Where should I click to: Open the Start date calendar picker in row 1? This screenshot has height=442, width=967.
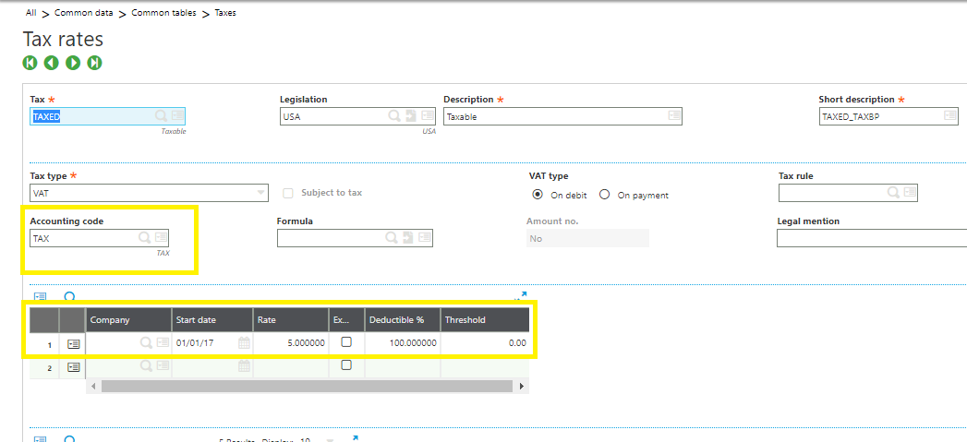click(244, 342)
